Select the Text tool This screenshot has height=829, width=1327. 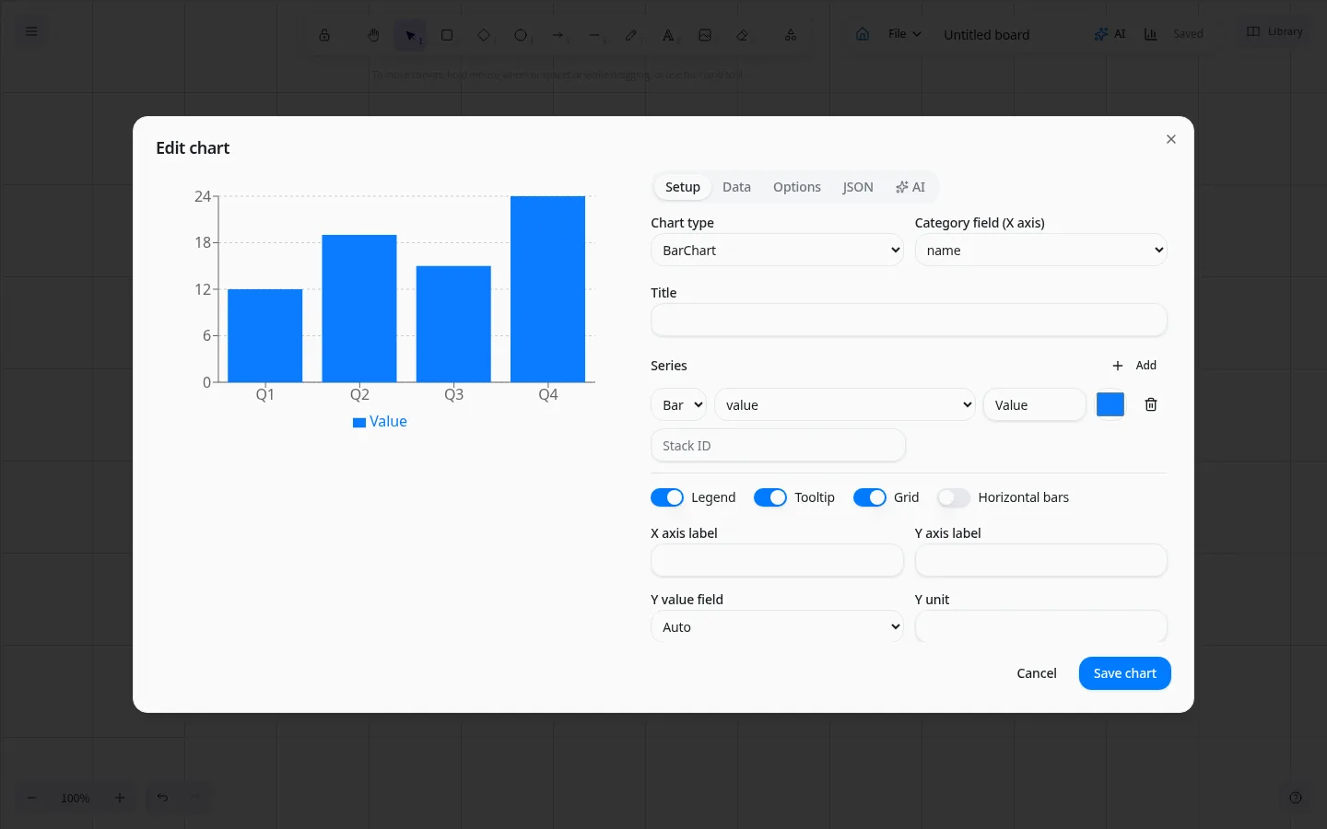[668, 35]
